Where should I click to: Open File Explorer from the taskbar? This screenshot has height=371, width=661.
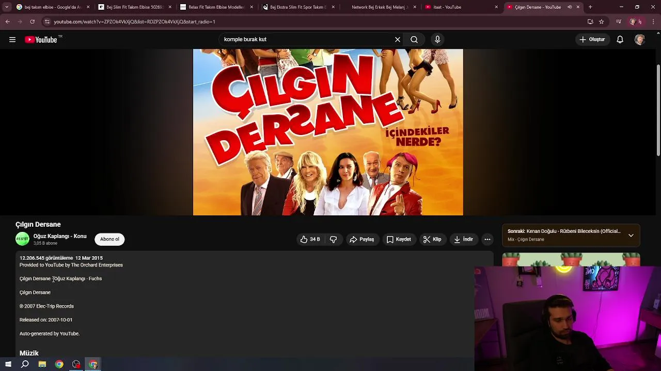(x=42, y=364)
